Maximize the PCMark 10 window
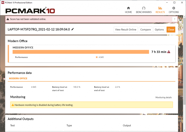The image size is (186, 132). click(x=174, y=2)
